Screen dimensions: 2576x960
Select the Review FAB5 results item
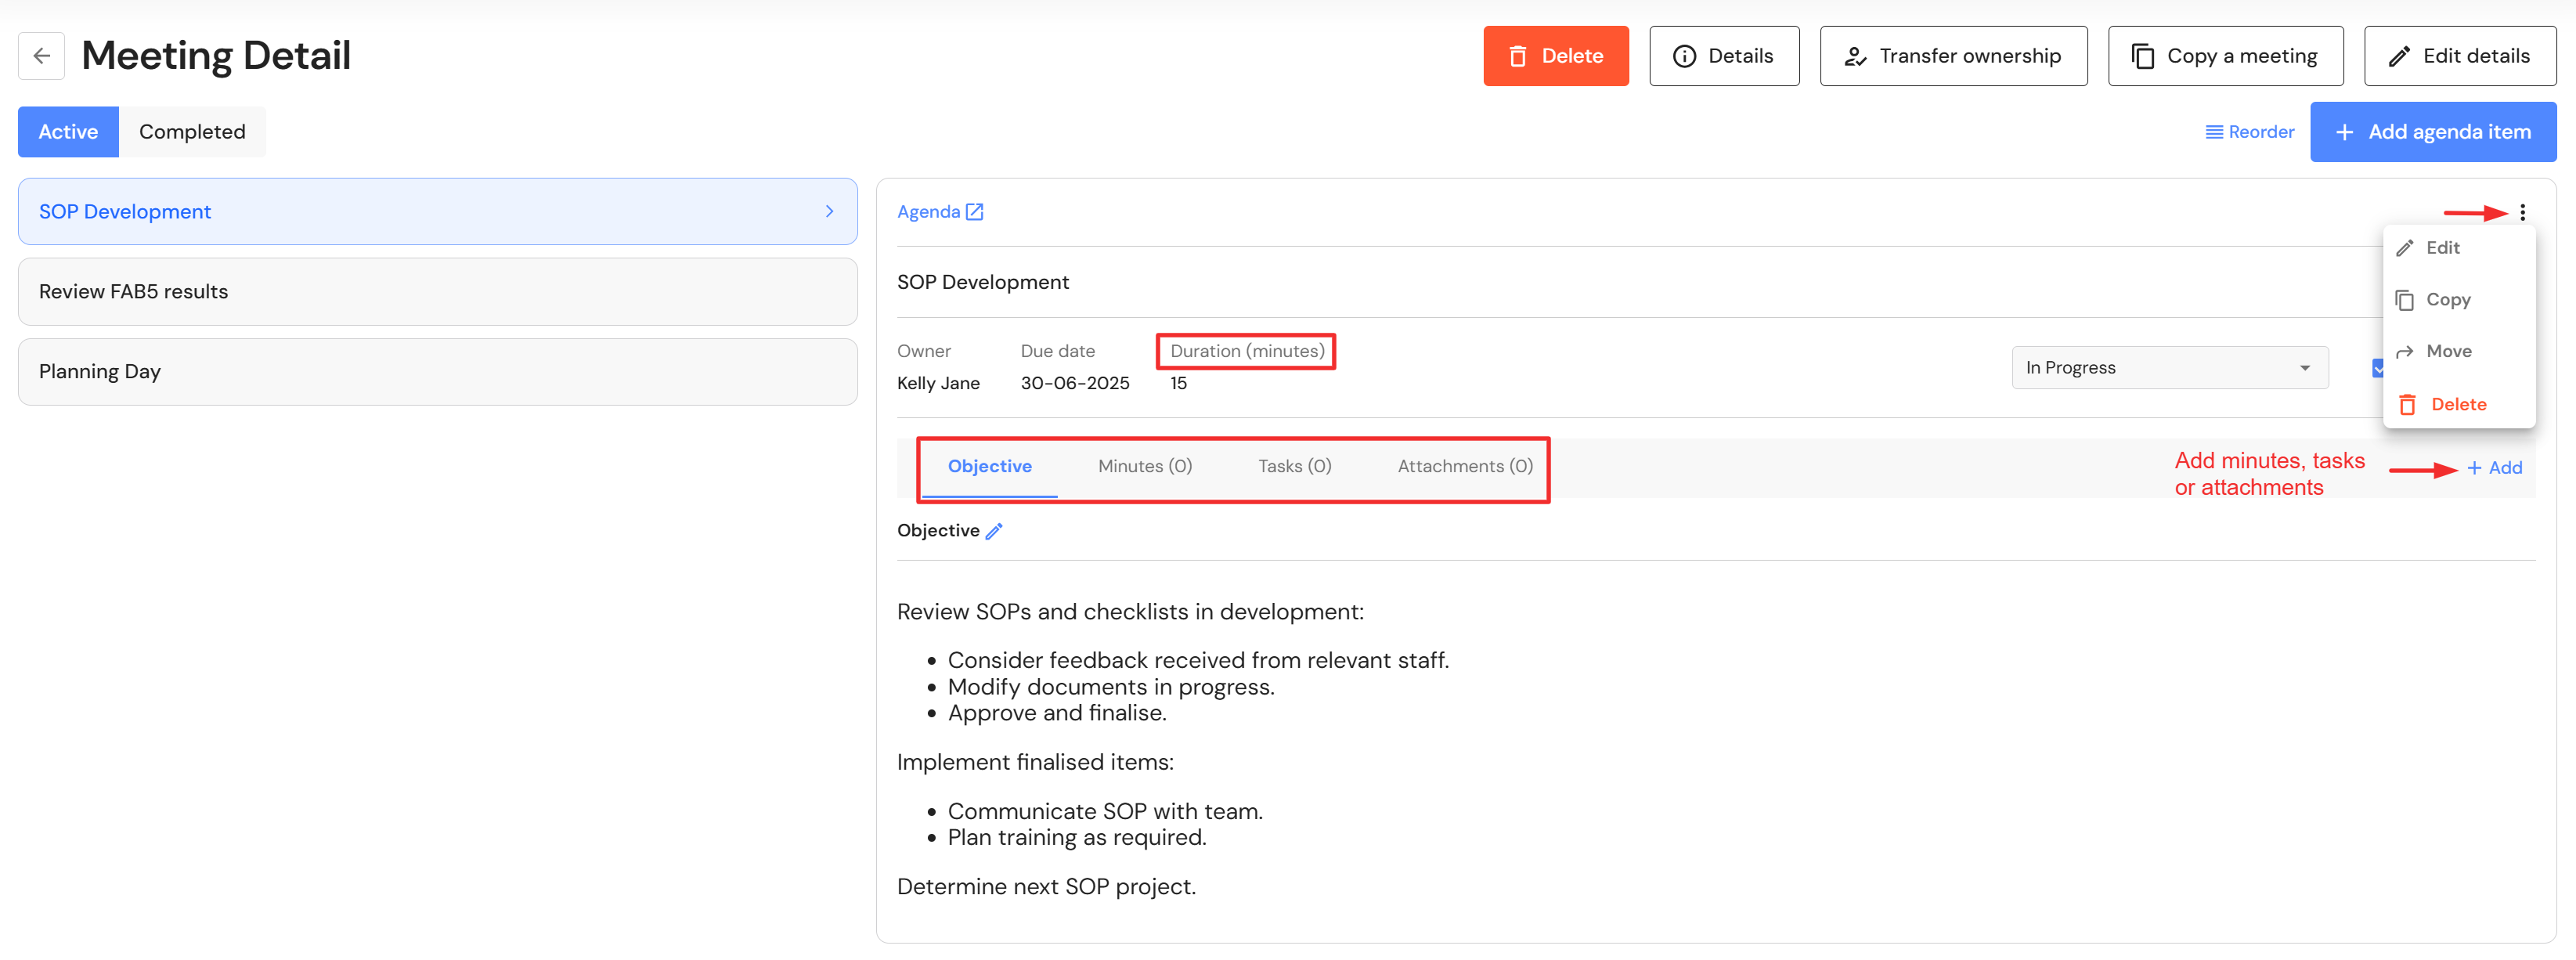pyautogui.click(x=437, y=292)
